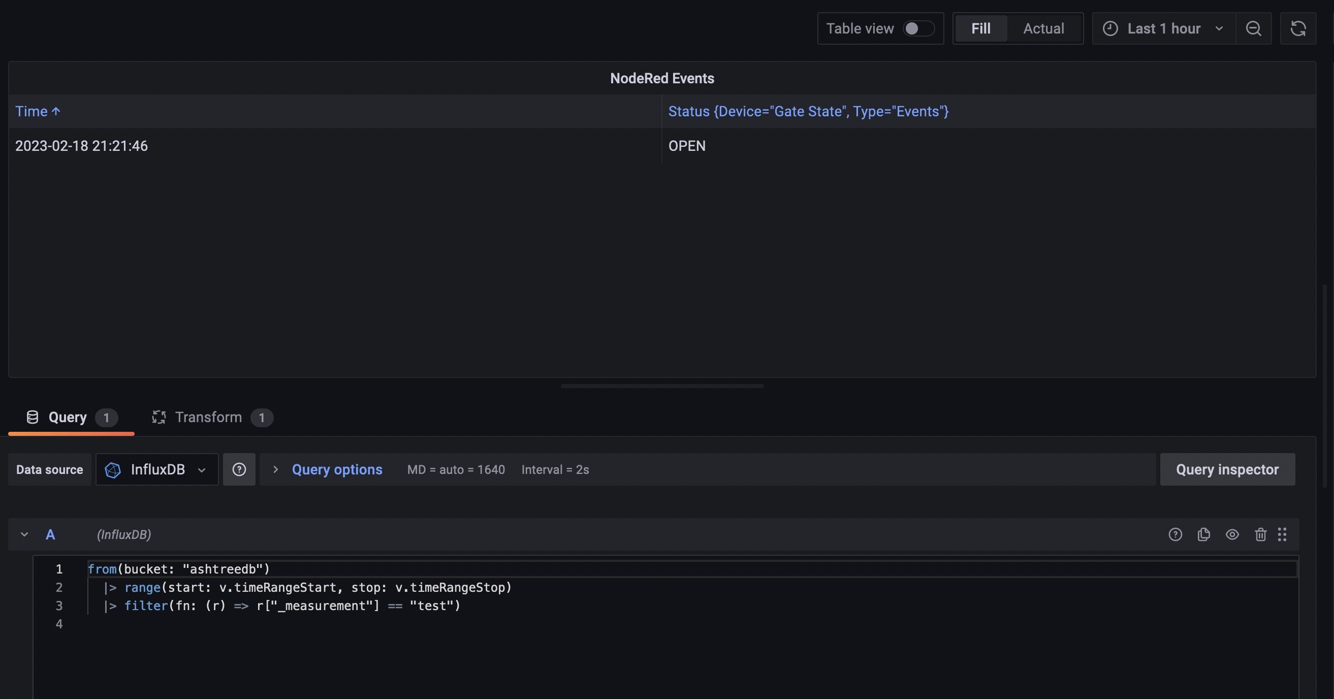Click drag handle icon on query A

pyautogui.click(x=1282, y=534)
